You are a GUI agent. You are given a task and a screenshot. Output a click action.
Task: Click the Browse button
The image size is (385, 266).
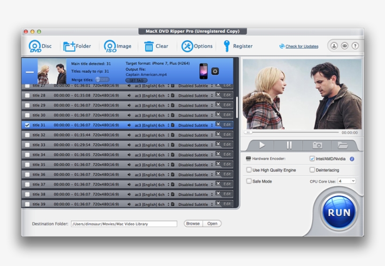point(193,224)
